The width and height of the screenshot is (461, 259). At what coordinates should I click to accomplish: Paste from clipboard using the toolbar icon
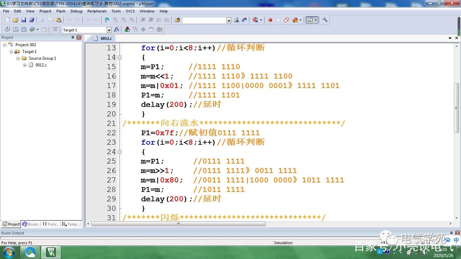[59, 20]
